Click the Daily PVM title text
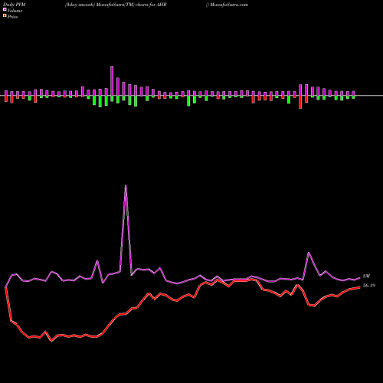The image size is (383, 383). point(15,5)
